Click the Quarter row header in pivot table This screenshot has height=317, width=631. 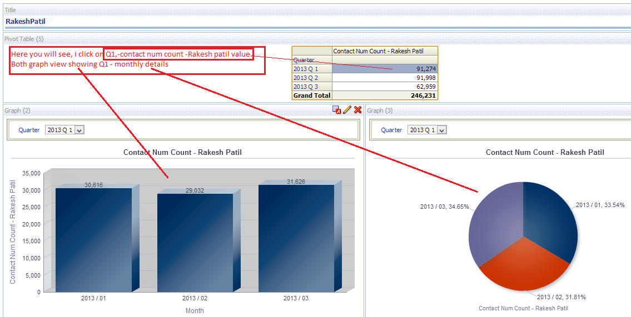coord(312,60)
